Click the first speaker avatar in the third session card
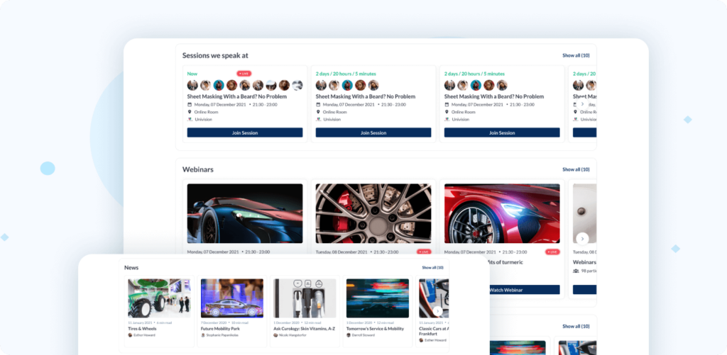 click(x=449, y=85)
